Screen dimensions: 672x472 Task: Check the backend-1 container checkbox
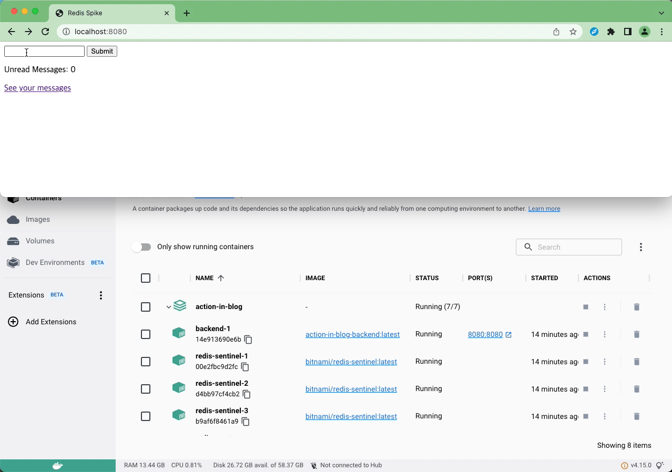(x=146, y=334)
